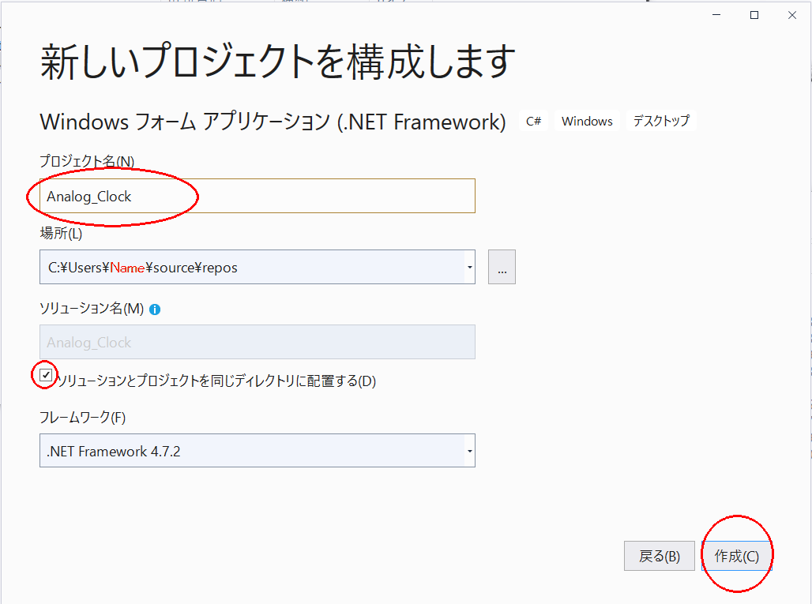Click the Windows tag label
The height and width of the screenshot is (604, 812).
[x=587, y=121]
